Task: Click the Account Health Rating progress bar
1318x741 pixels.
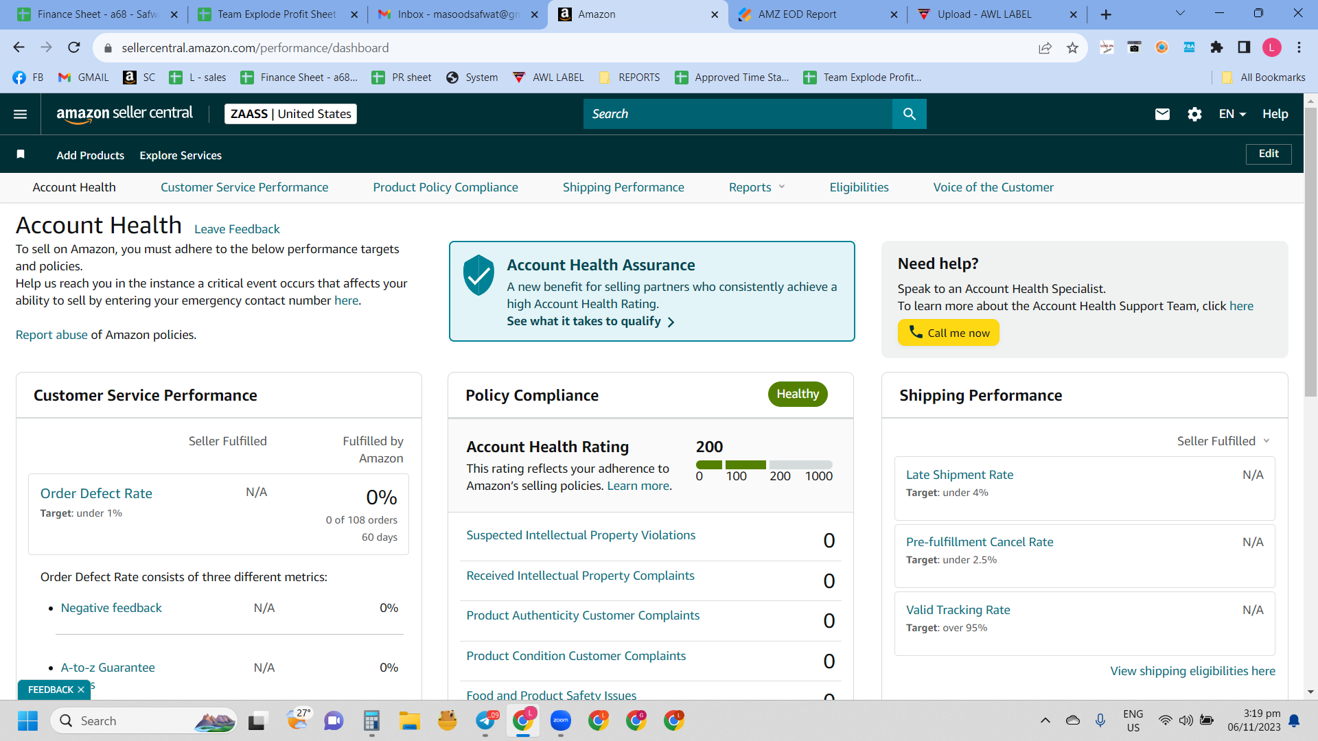Action: pos(764,464)
